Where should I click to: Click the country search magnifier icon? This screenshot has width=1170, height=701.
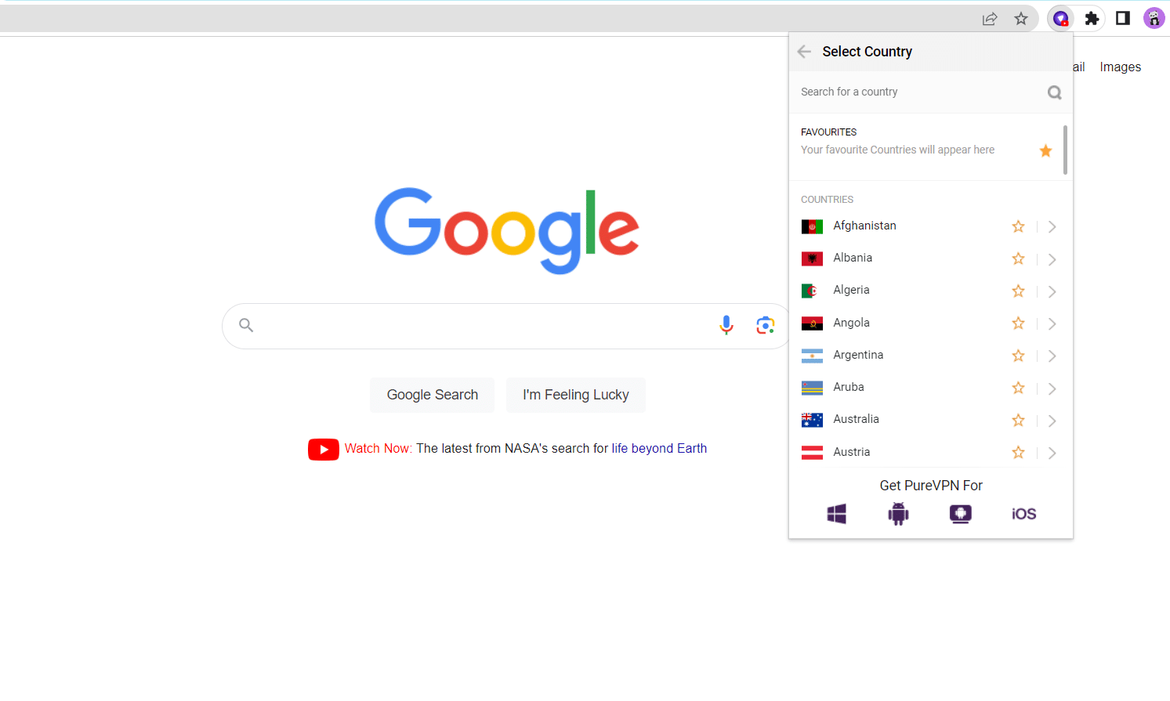click(1055, 92)
